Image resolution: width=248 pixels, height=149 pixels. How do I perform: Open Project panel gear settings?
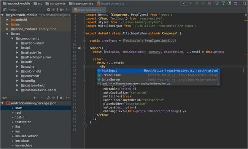pyautogui.click(x=61, y=10)
